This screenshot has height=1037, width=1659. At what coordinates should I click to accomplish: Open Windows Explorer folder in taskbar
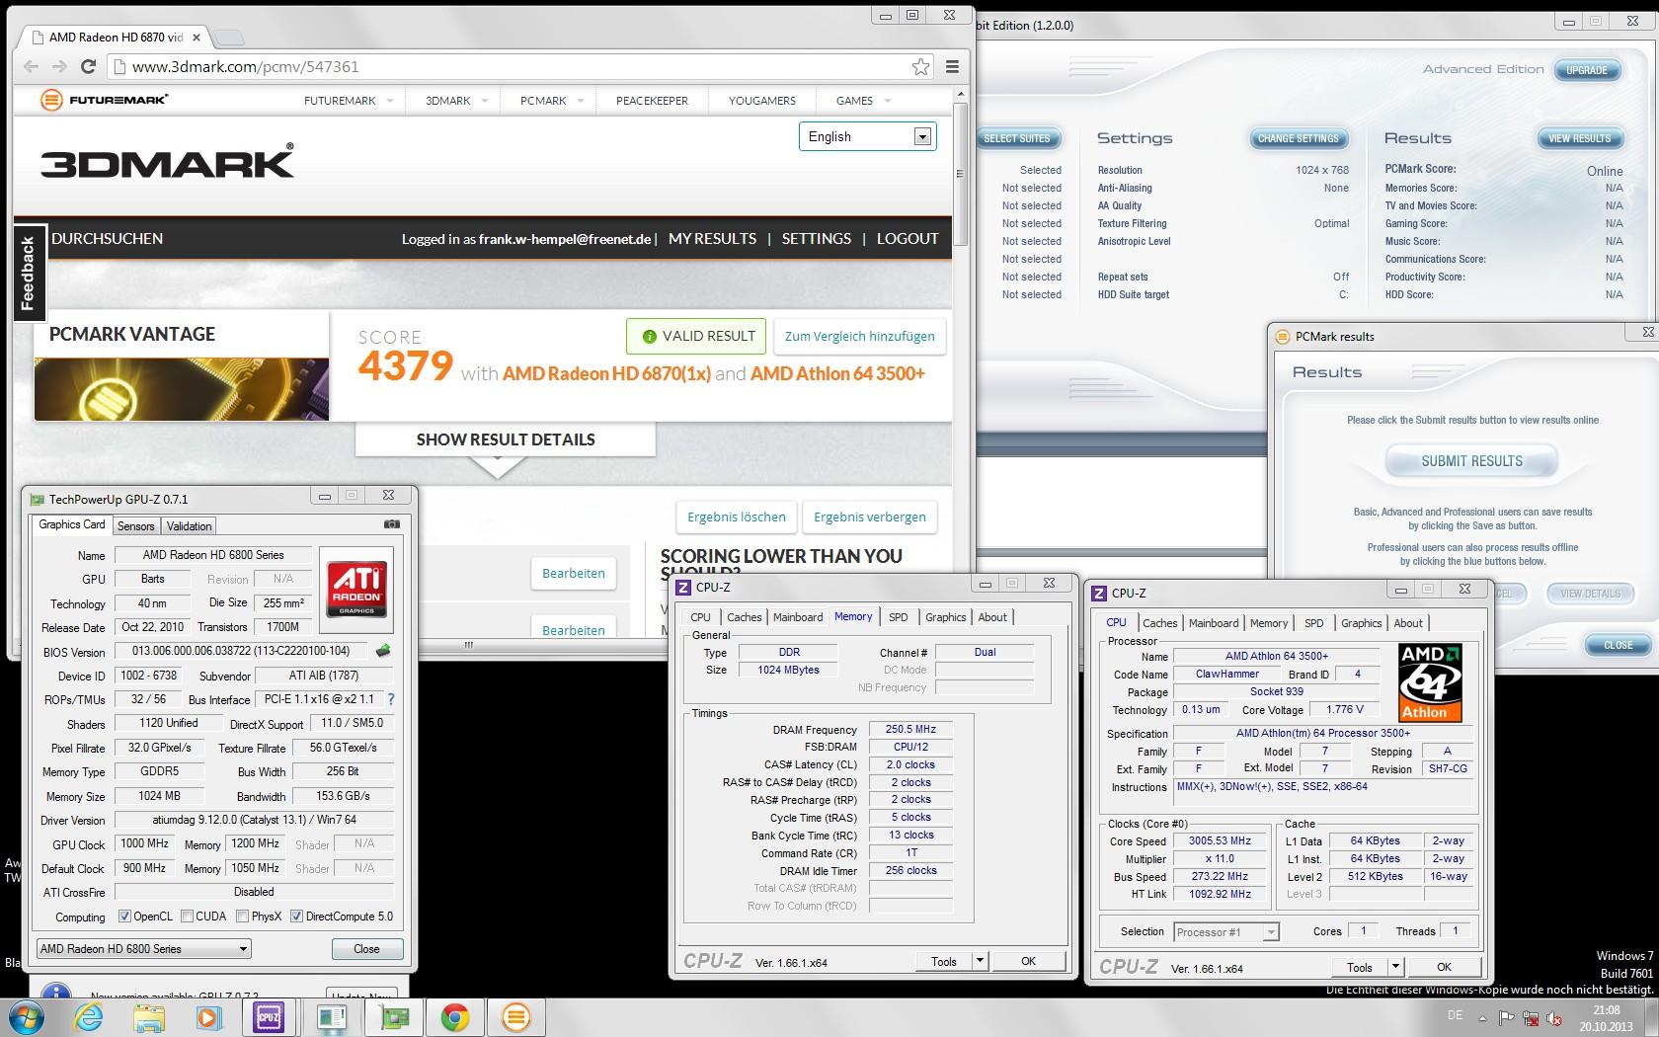click(x=149, y=1017)
